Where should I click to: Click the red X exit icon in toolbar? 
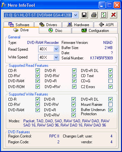113,15
